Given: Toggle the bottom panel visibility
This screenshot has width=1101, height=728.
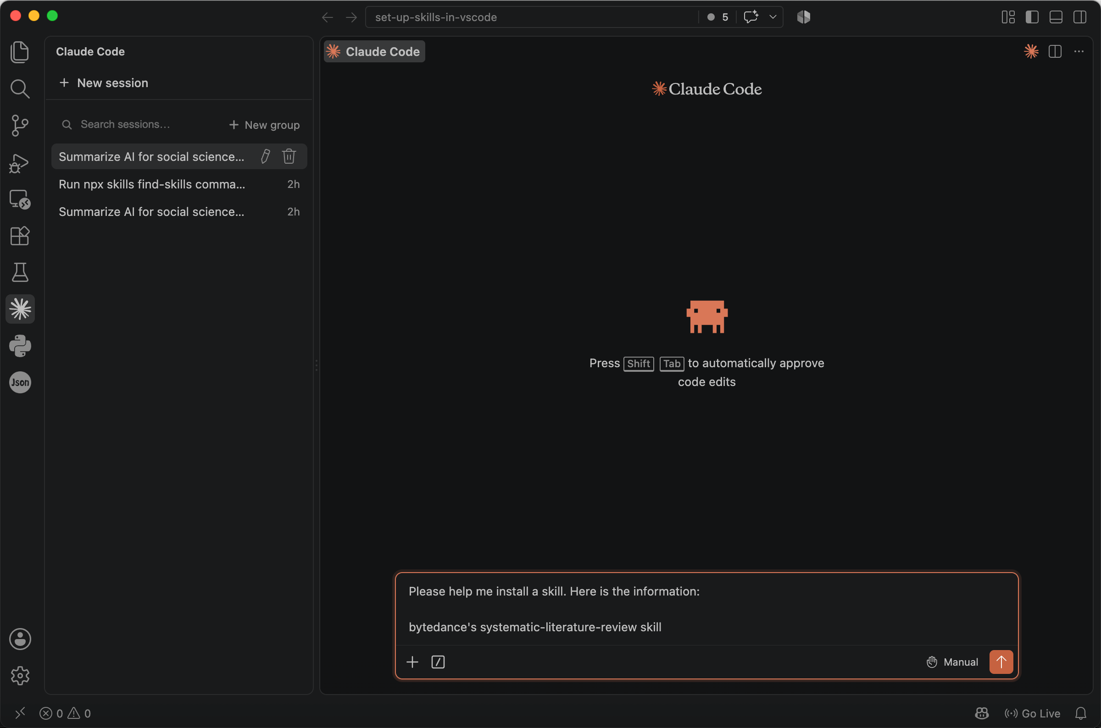Looking at the screenshot, I should coord(1056,17).
